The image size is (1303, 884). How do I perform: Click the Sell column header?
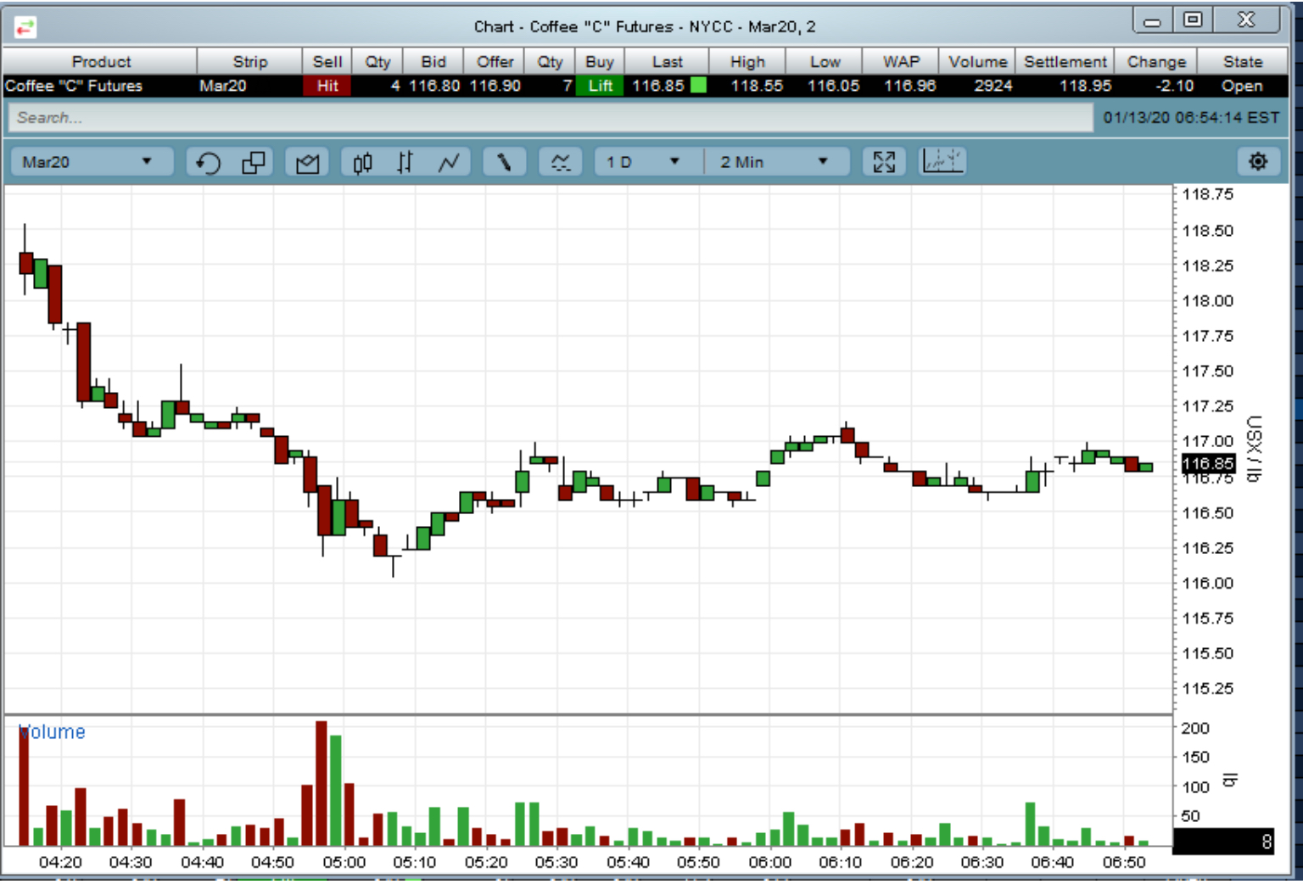tap(327, 62)
